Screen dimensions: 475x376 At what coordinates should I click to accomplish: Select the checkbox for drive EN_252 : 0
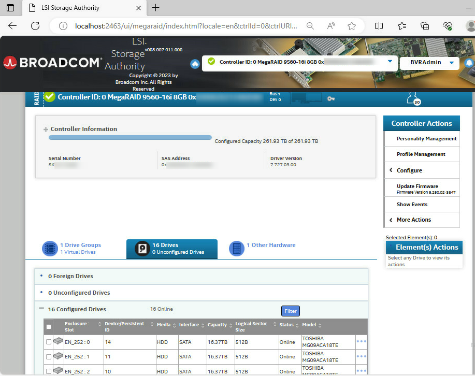click(x=49, y=342)
